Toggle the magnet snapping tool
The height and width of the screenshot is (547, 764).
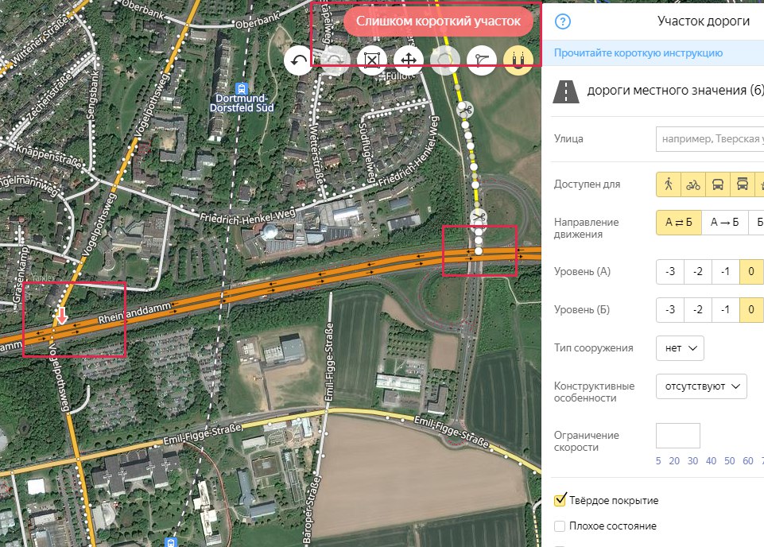(x=518, y=60)
